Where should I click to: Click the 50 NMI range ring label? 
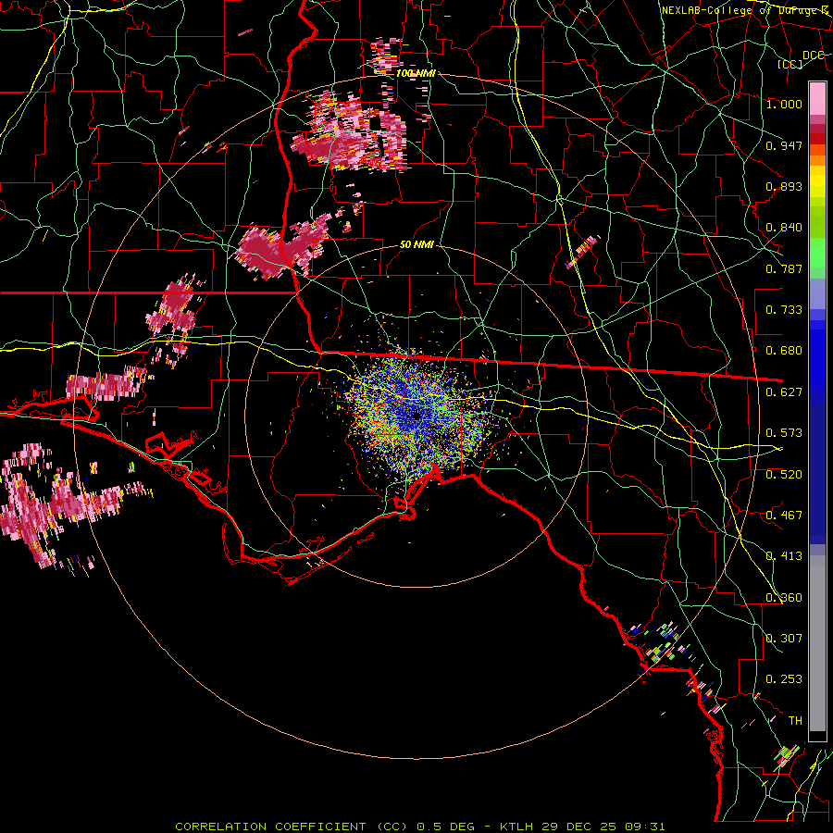(416, 245)
